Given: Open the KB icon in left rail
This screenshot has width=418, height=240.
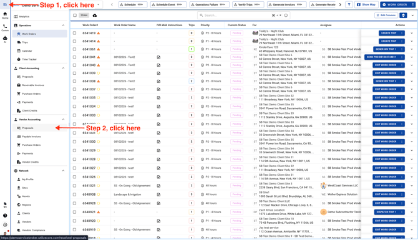Looking at the screenshot, I should (5, 205).
